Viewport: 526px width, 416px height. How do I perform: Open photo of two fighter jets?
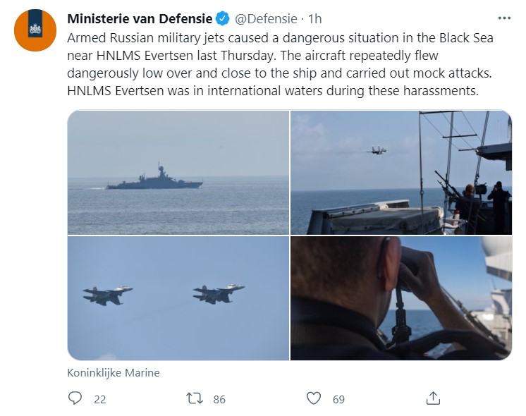tap(178, 298)
